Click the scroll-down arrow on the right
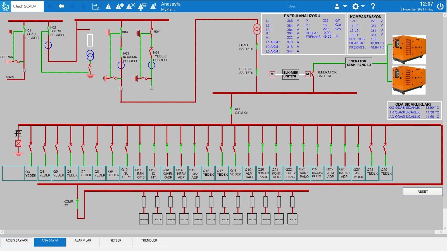This screenshot has width=447, height=251. coord(445,228)
